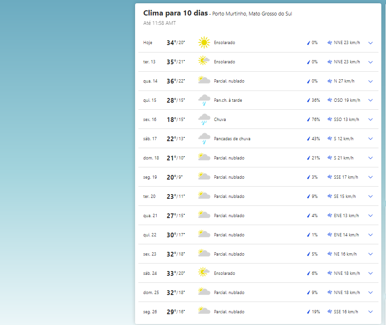Select the rain shower icon for qui. 15
The width and height of the screenshot is (386, 325).
pyautogui.click(x=204, y=100)
